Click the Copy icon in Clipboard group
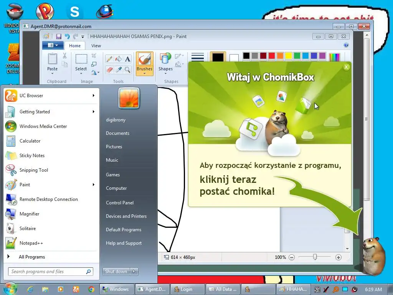 tap(64, 65)
